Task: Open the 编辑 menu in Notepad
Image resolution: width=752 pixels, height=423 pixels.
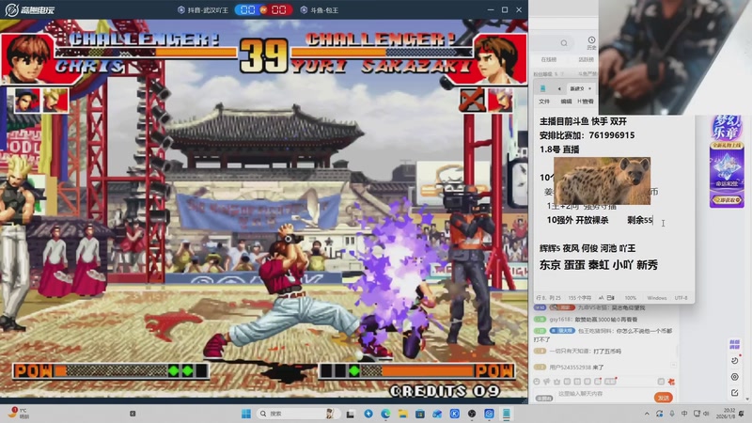Action: 566,102
